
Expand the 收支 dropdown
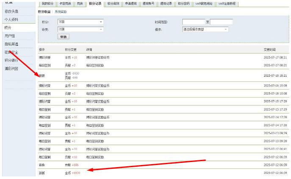pyautogui.click(x=80, y=29)
